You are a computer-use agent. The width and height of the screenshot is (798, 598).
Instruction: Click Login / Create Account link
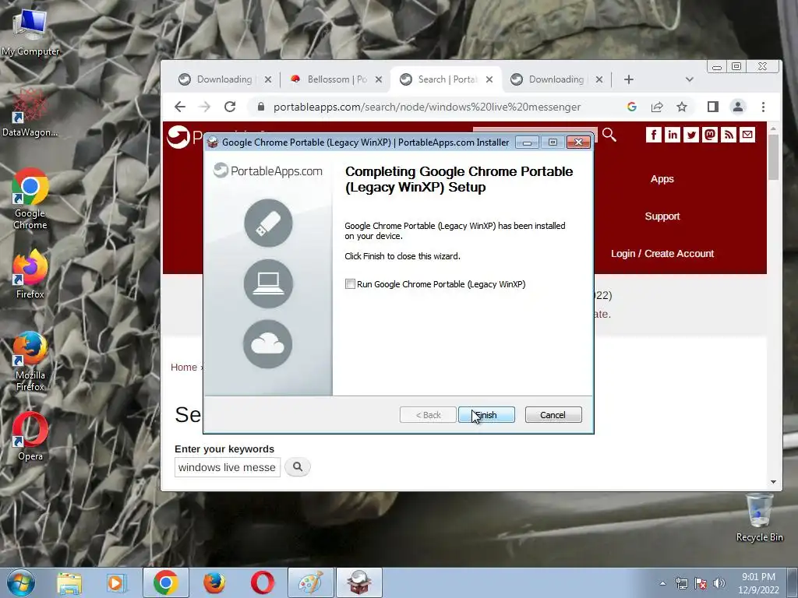click(x=662, y=253)
